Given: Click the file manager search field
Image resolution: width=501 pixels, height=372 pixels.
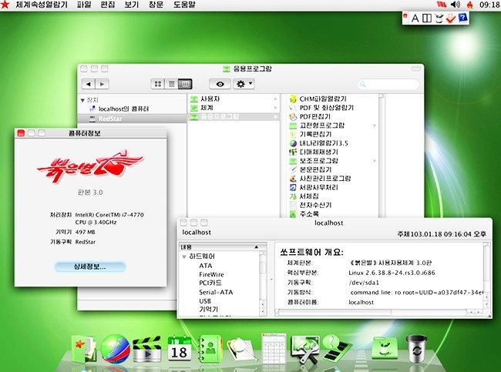Looking at the screenshot, I should point(388,83).
